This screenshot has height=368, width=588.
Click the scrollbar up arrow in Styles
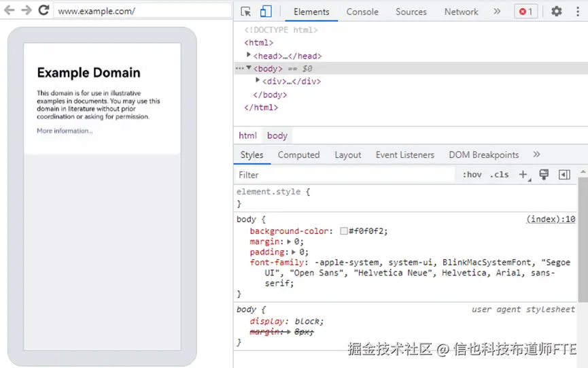click(x=583, y=171)
